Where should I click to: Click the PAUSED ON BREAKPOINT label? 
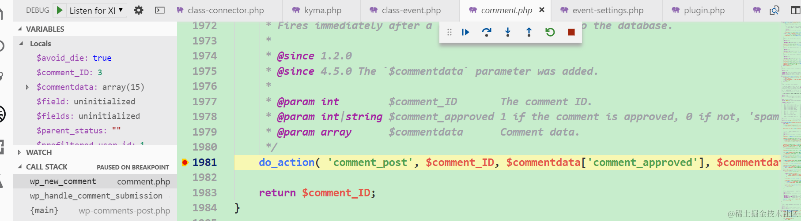(x=133, y=167)
